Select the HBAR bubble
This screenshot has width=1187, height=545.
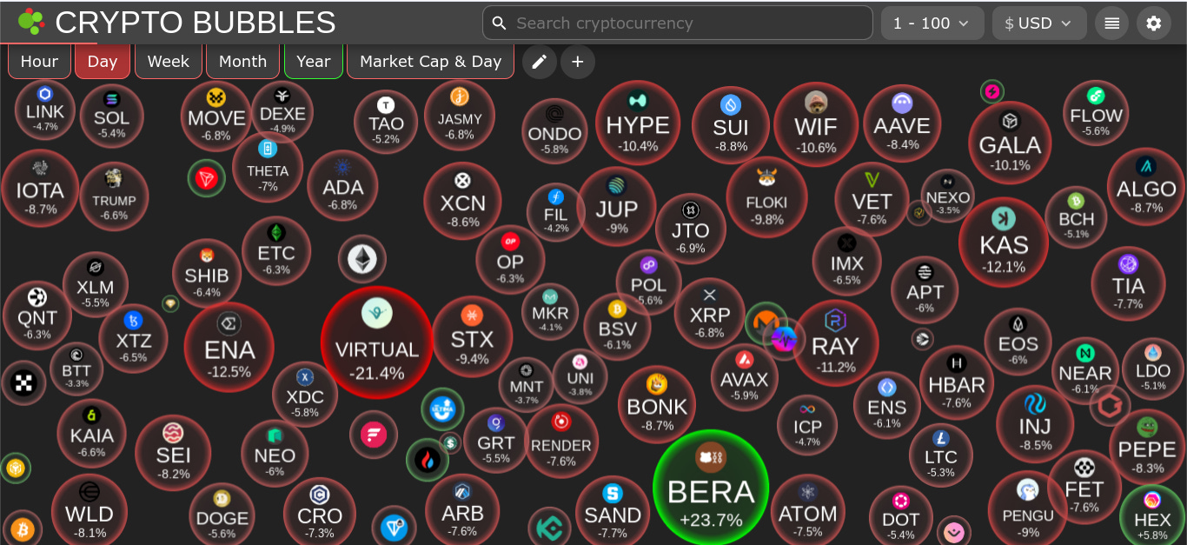pyautogui.click(x=957, y=382)
